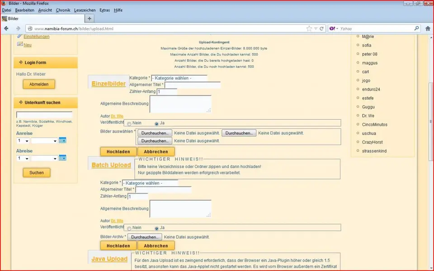Open the URL history dropdown arrow
This screenshot has height=271, width=434.
(316, 28)
